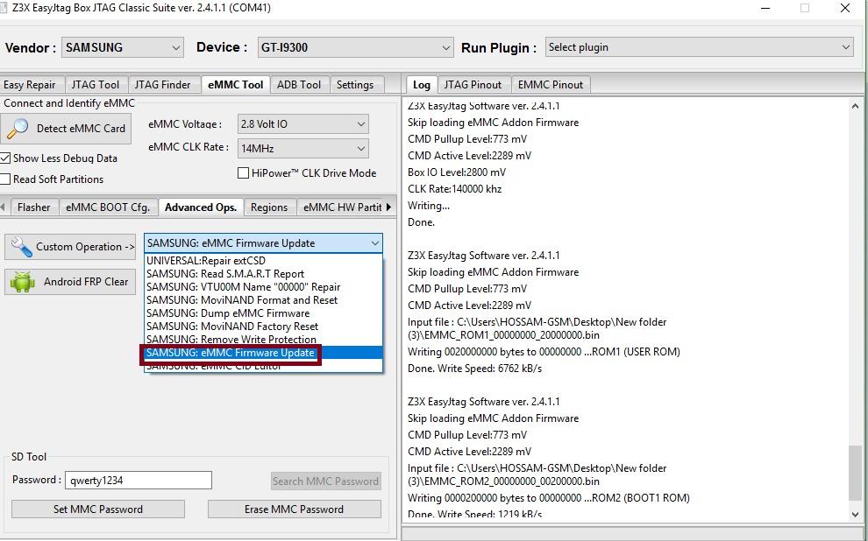Click the wrench Custom Operation icon
The width and height of the screenshot is (868, 541).
21,247
